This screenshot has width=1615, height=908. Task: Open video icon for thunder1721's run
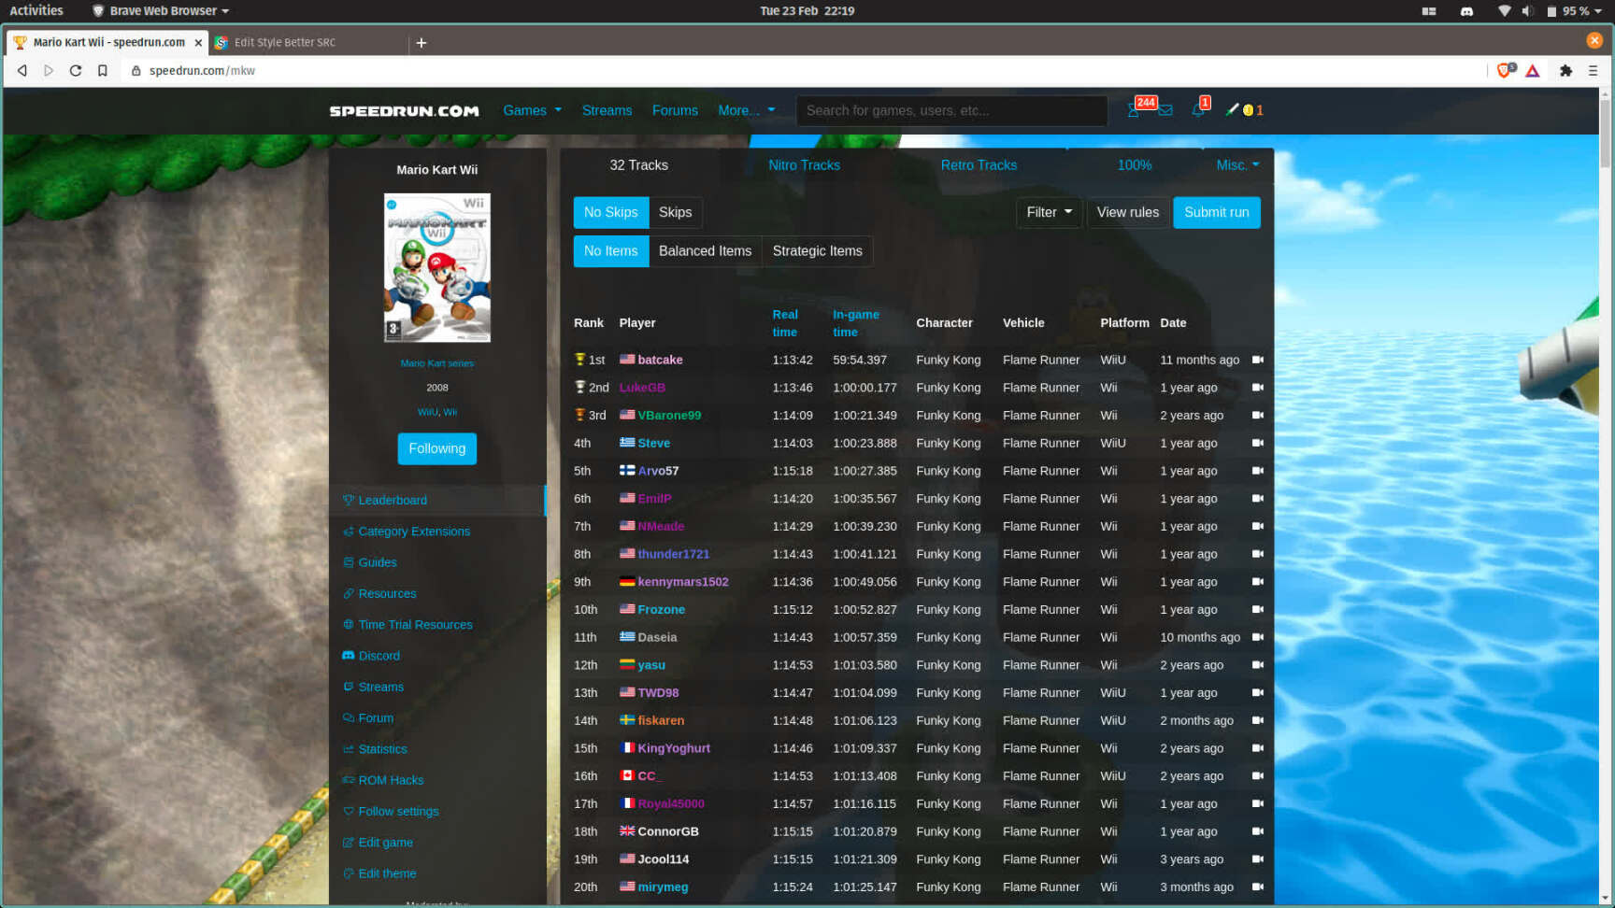(x=1257, y=554)
